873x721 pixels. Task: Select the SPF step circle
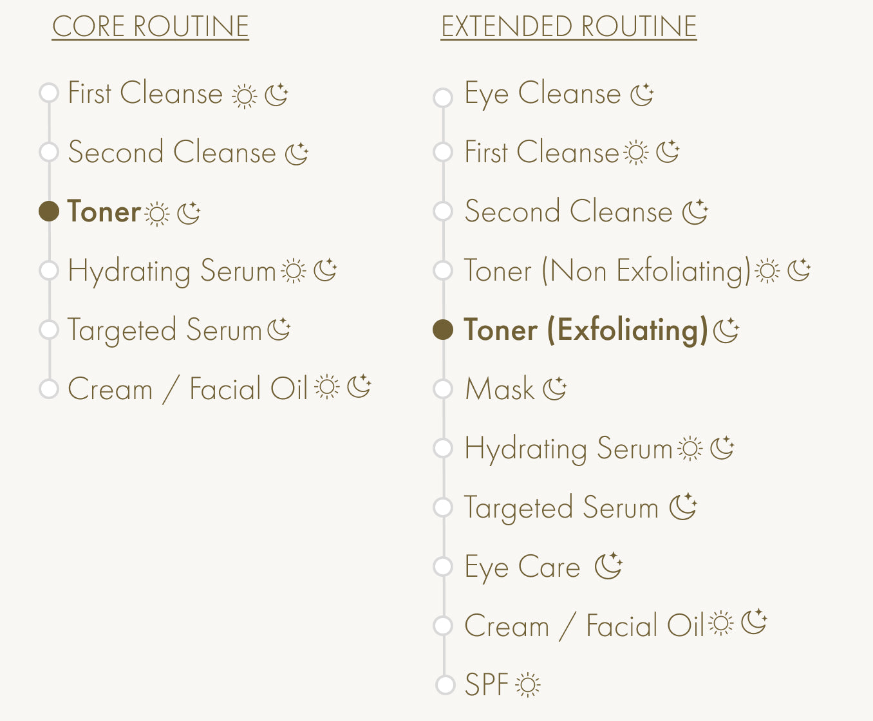[445, 684]
